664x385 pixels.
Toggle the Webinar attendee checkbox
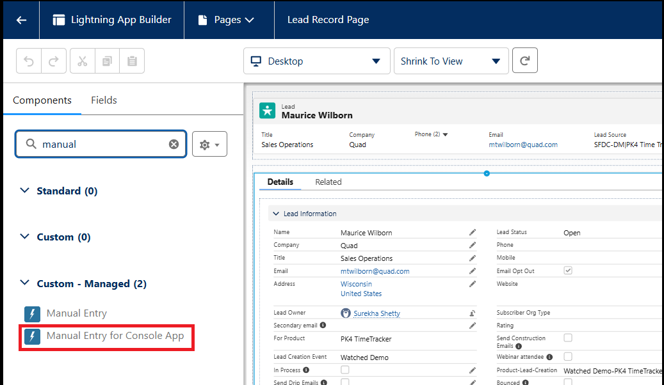pyautogui.click(x=568, y=357)
